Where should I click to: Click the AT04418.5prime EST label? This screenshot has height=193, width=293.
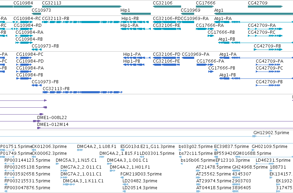(213, 188)
